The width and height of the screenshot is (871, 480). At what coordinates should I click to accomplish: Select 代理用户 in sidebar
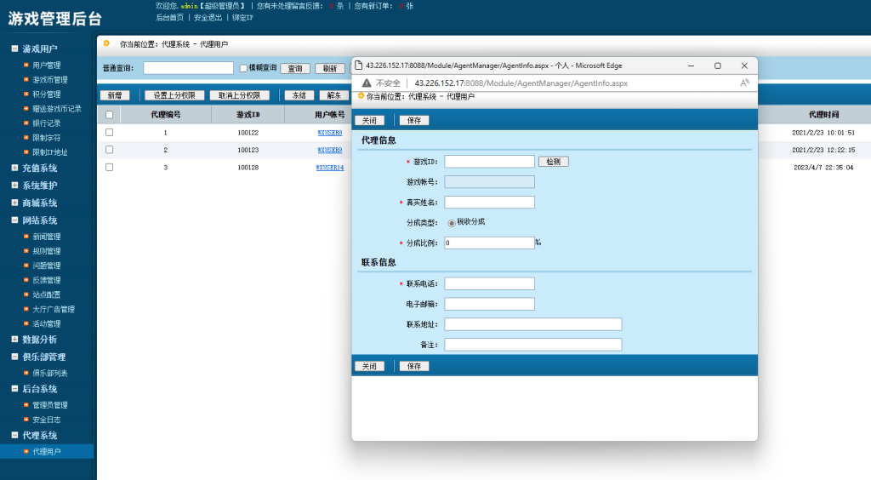tap(47, 451)
